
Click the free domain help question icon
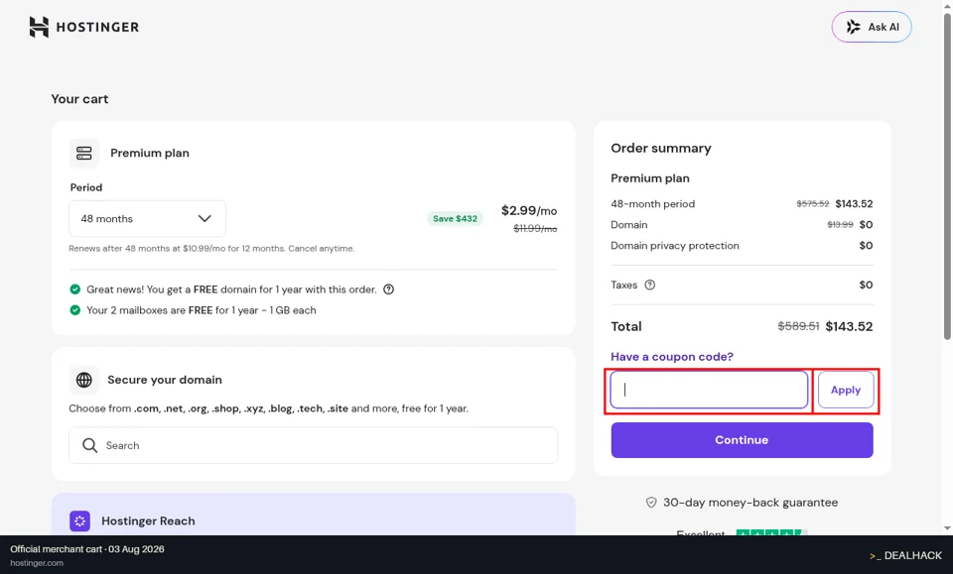tap(389, 289)
